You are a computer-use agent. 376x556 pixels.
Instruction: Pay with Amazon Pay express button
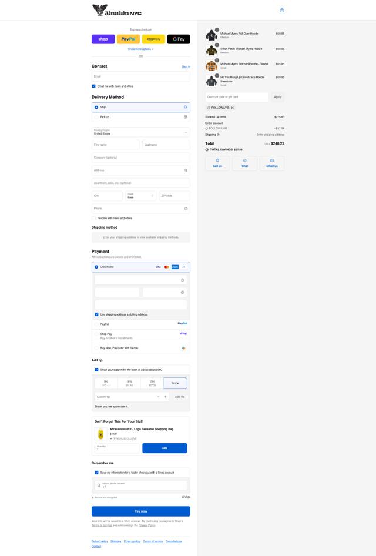coord(153,39)
